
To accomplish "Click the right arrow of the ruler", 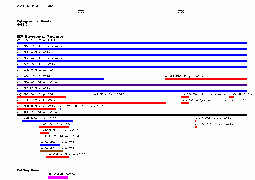I will pos(246,9).
